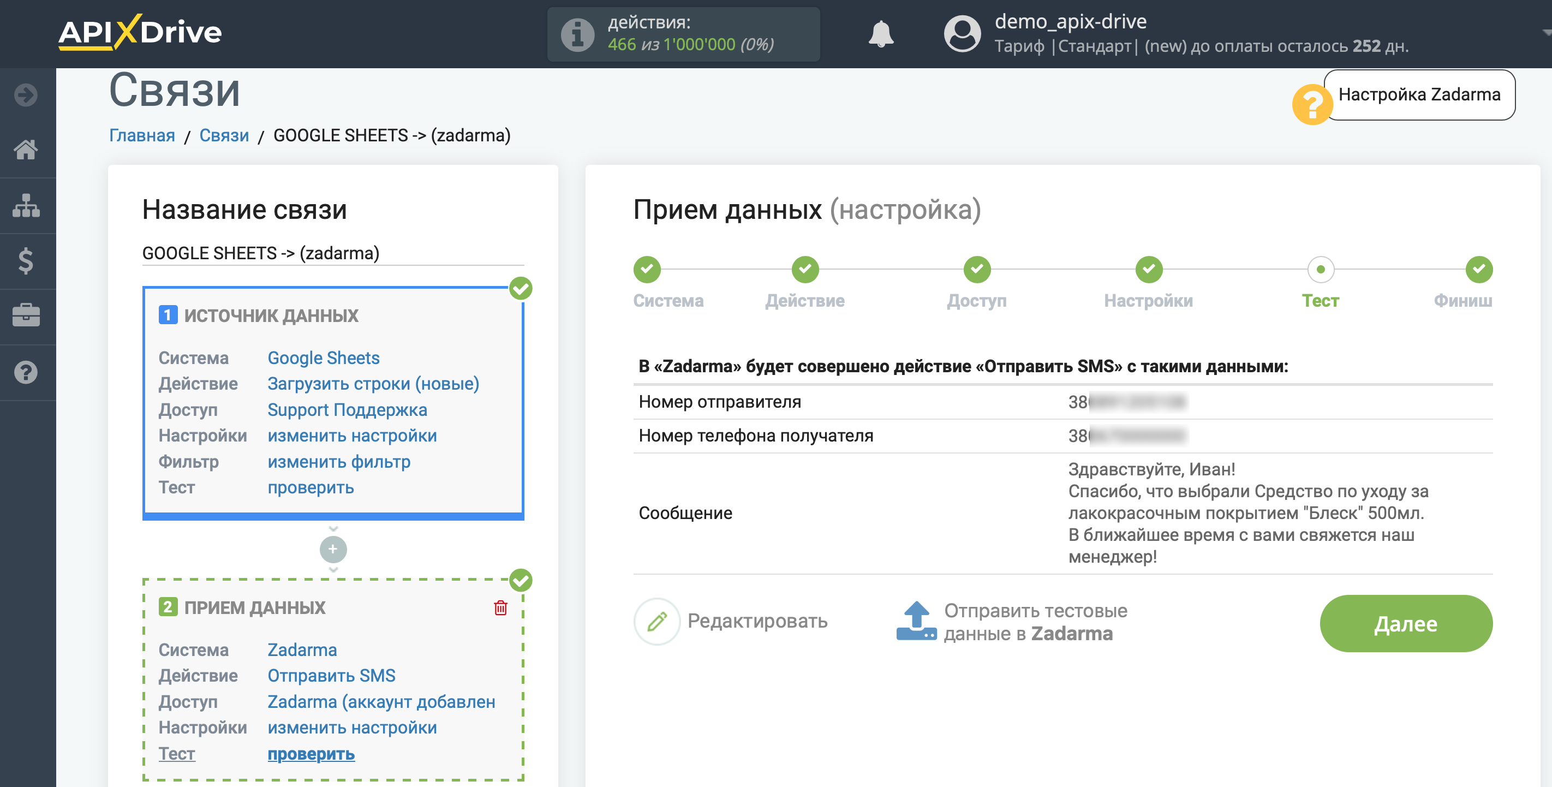Go to the Система step
The width and height of the screenshot is (1552, 787).
pyautogui.click(x=647, y=270)
